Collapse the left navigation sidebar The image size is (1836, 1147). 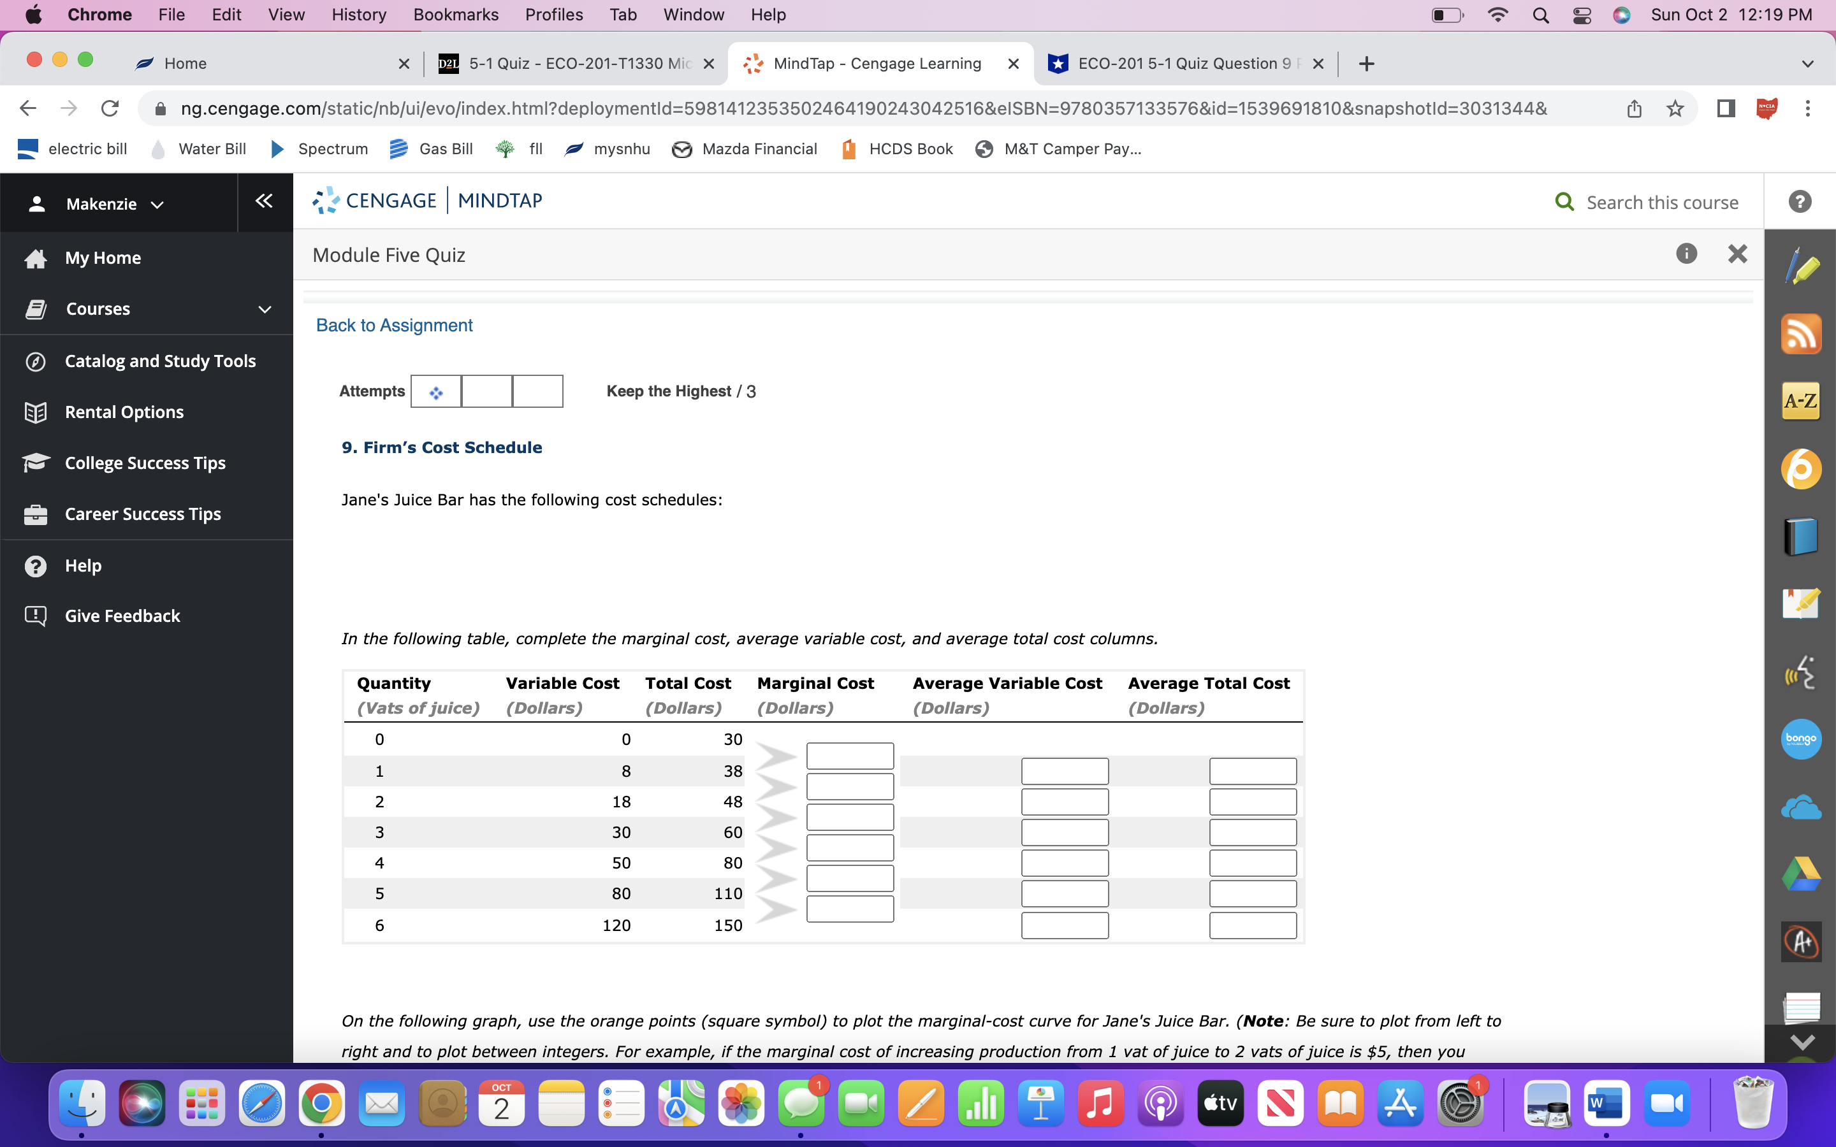[264, 201]
